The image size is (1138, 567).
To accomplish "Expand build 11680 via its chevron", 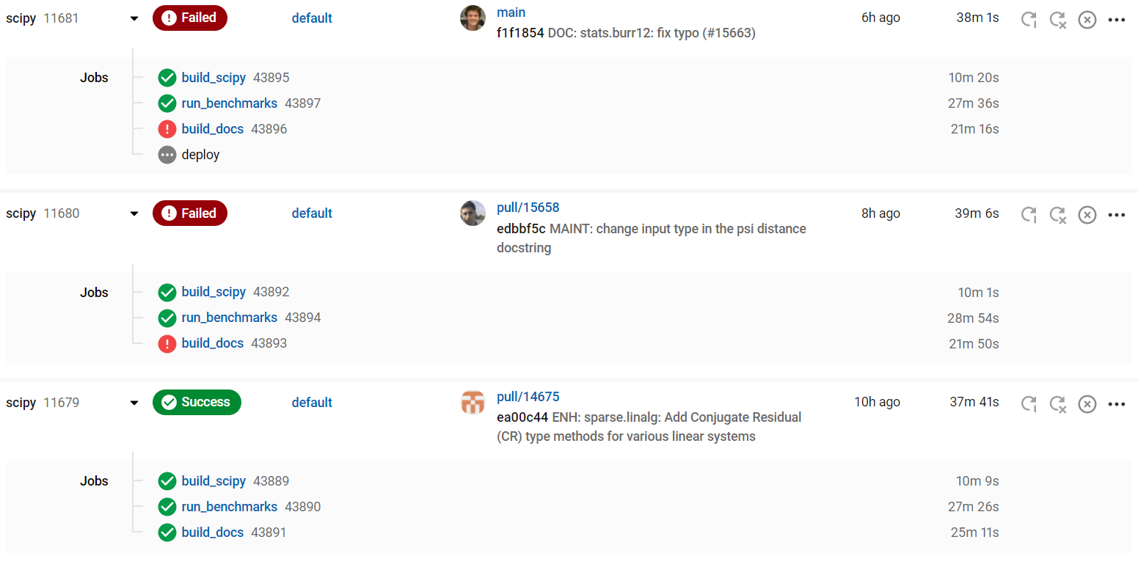I will tap(134, 213).
